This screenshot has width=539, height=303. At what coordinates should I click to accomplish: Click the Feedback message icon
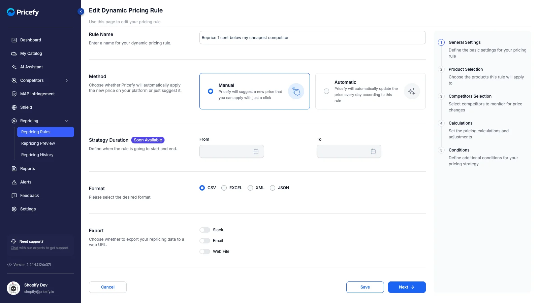click(14, 196)
